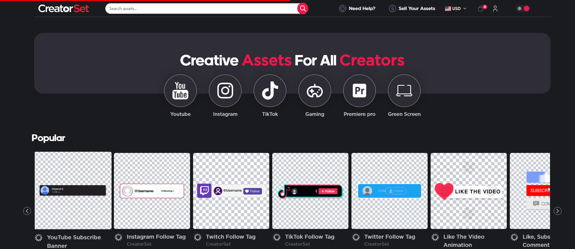This screenshot has height=249, width=575.
Task: Open the Twitch Follow Tag thumbnail
Action: [231, 191]
